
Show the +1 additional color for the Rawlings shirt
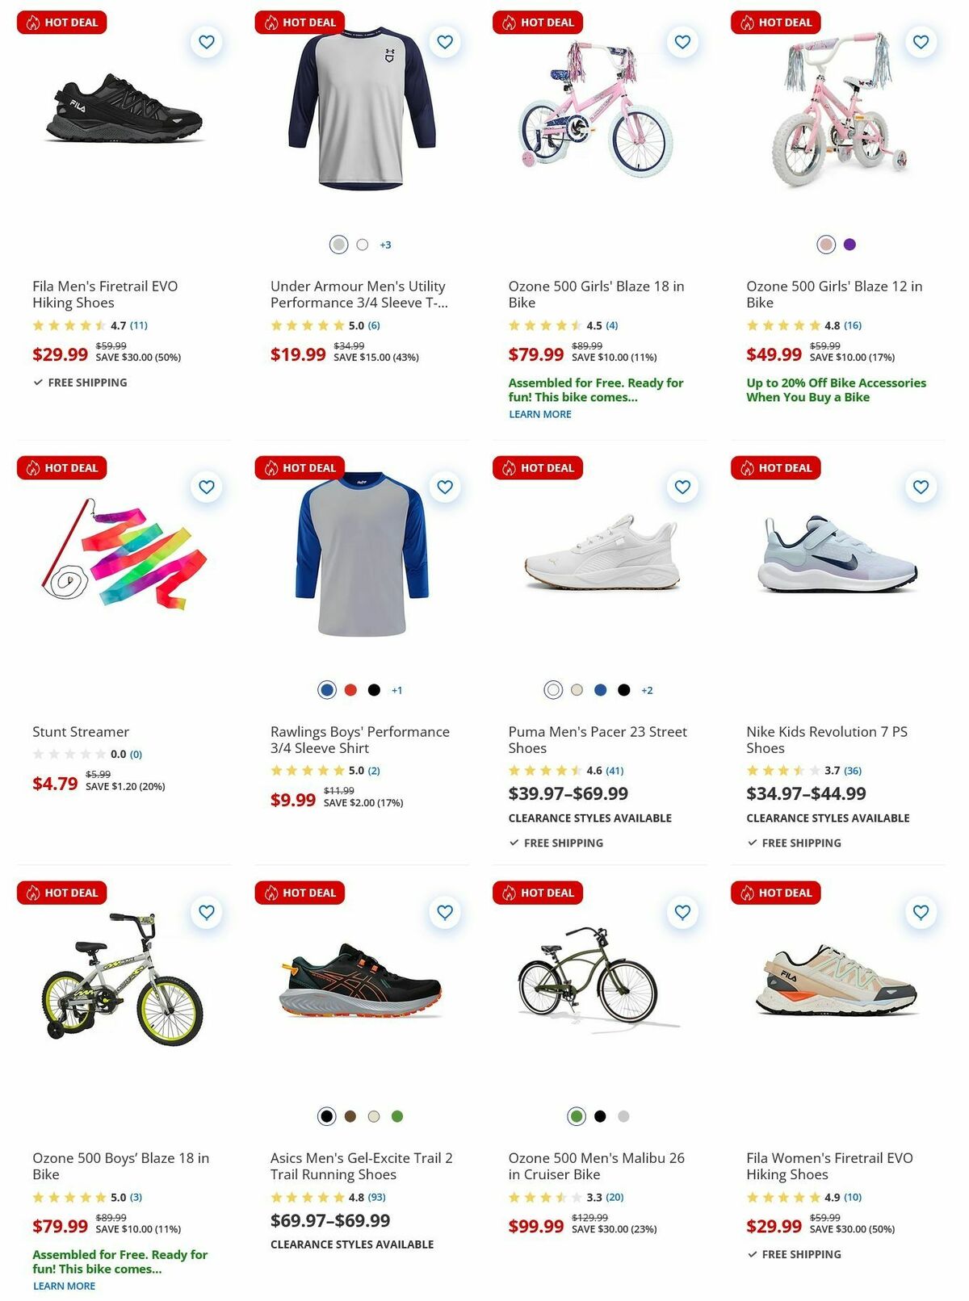coord(396,690)
